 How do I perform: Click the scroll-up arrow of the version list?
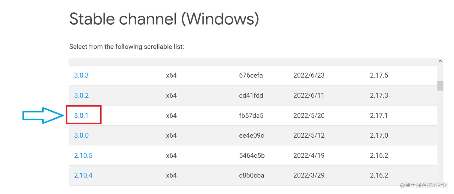[x=440, y=61]
